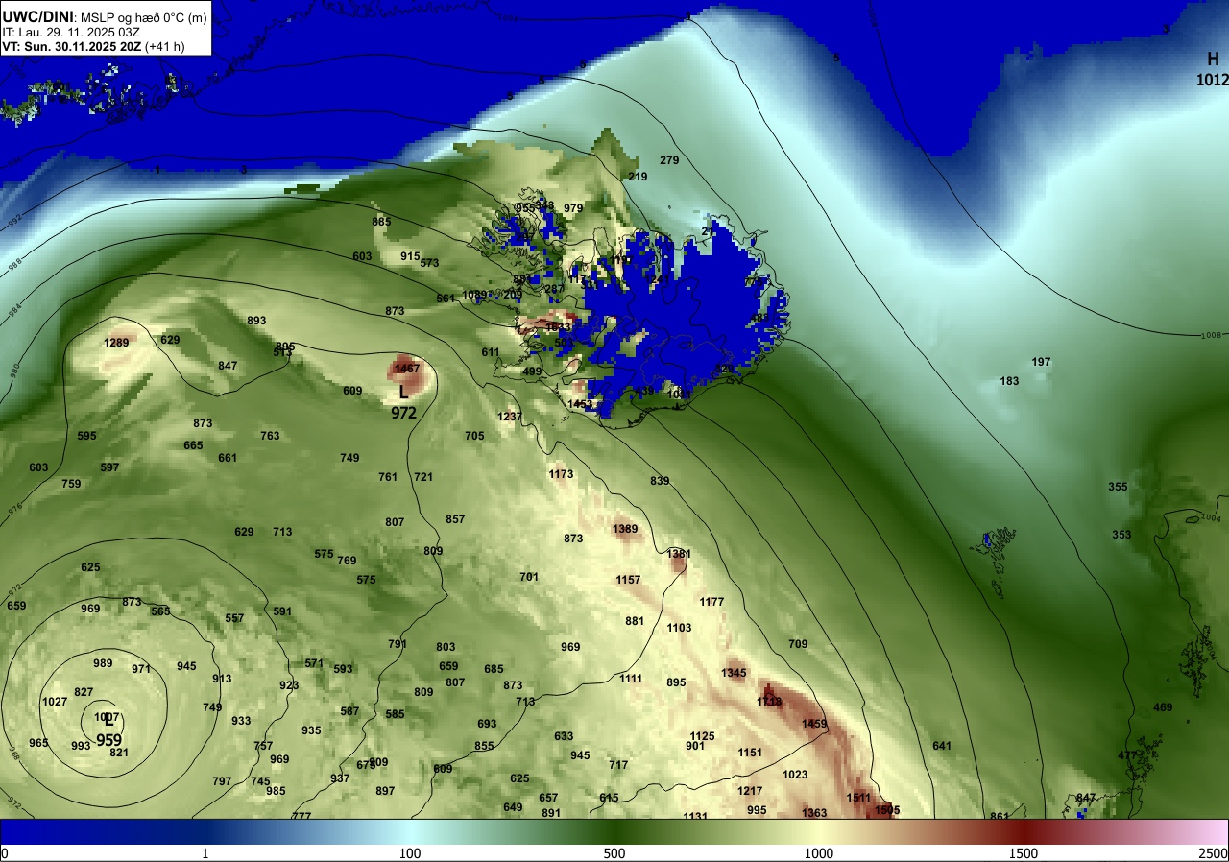
Task: Click the valid time line 'VT: Sun. 30.11.2025 20Z'
Action: coord(71,45)
